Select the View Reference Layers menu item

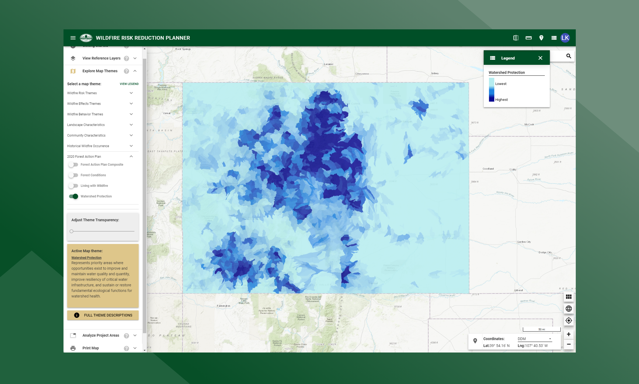click(101, 58)
